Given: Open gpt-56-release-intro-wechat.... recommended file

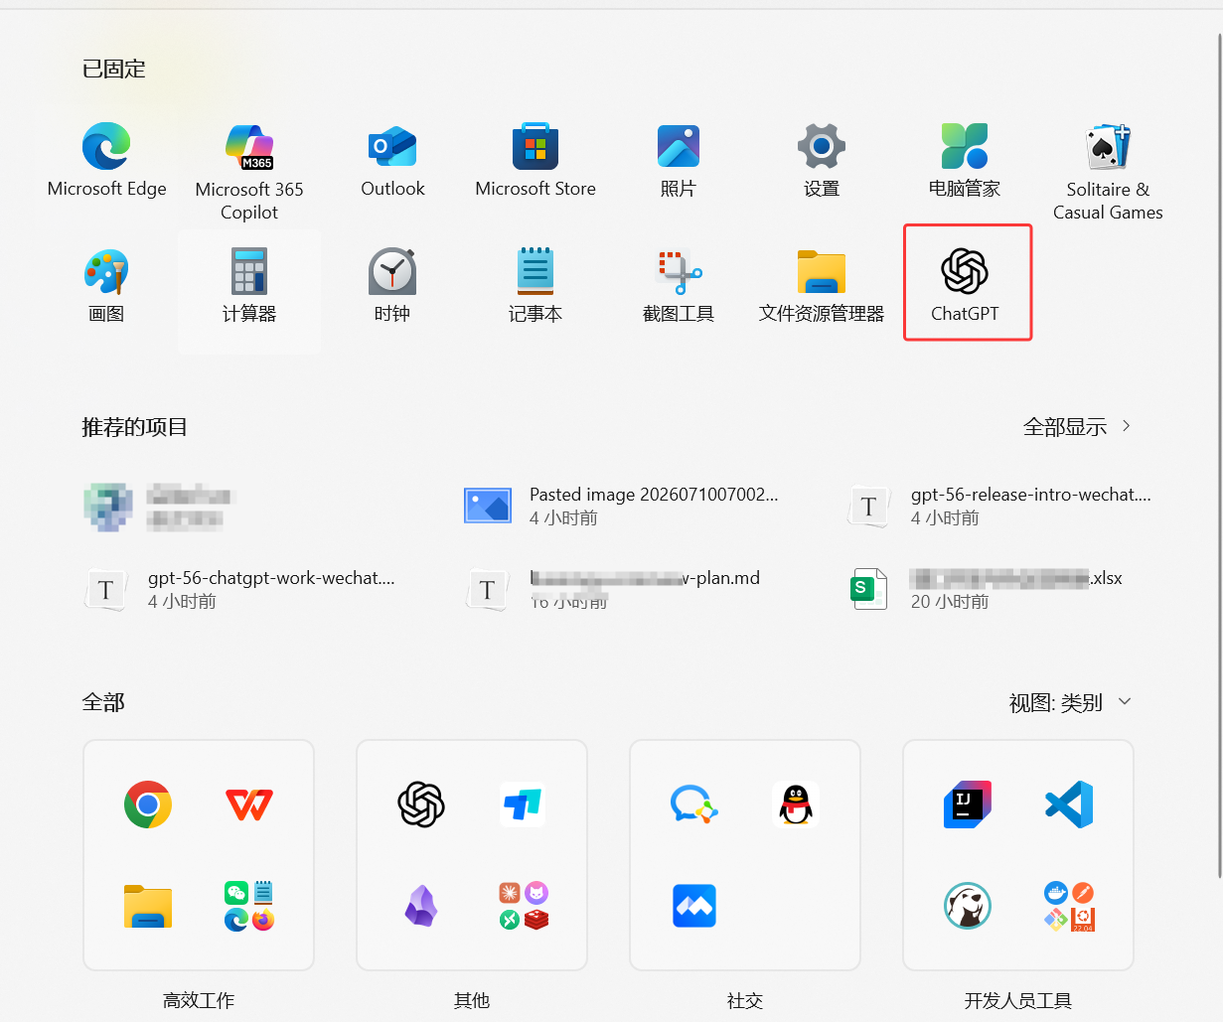Looking at the screenshot, I should click(x=998, y=506).
